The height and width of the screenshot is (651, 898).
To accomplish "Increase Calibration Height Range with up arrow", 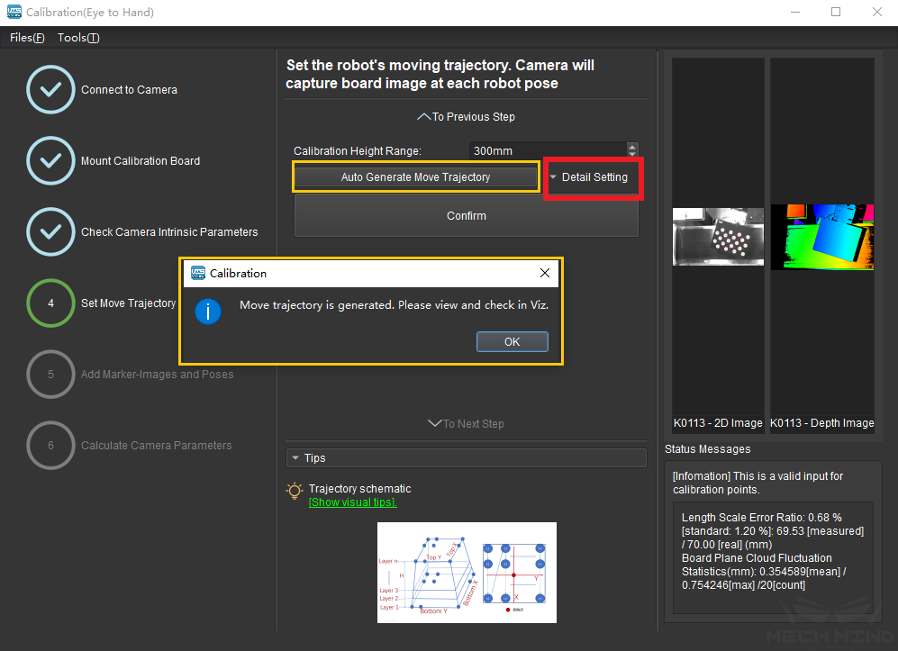I will pos(632,147).
